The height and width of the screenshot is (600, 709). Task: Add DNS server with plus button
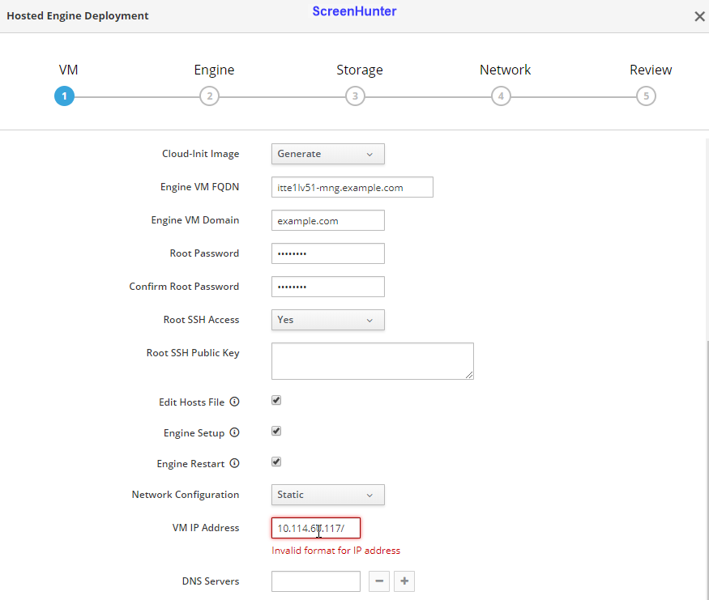pos(405,581)
